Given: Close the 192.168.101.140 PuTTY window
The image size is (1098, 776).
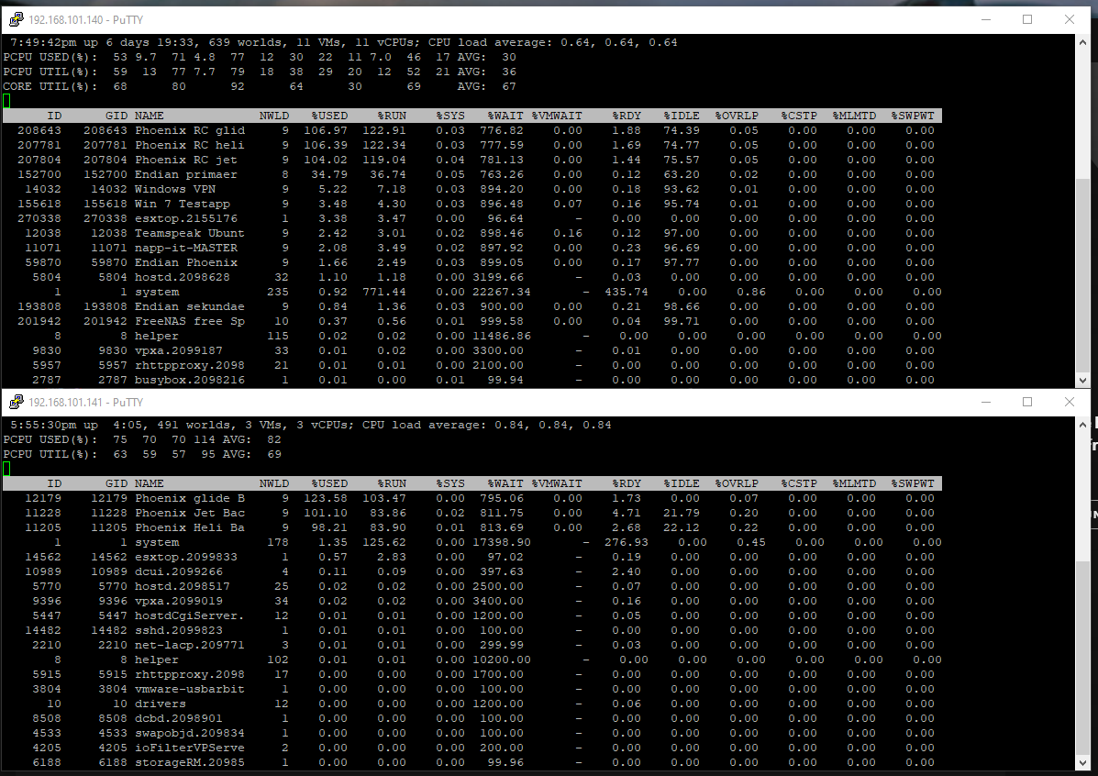Looking at the screenshot, I should pos(1070,19).
